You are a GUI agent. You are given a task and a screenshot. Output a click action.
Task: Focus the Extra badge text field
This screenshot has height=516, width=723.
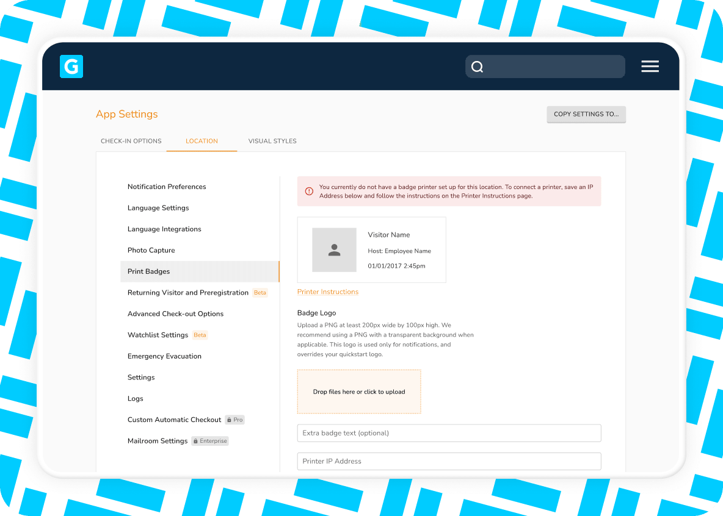449,433
